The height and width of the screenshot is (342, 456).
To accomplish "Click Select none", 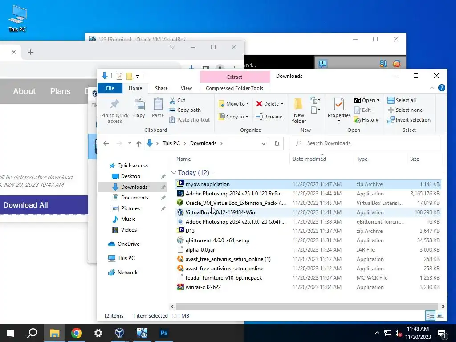I will click(x=405, y=110).
